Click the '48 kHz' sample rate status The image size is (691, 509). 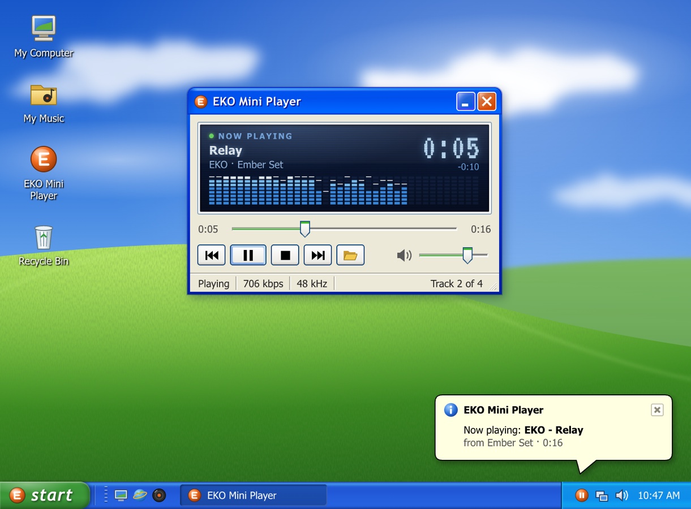coord(312,284)
